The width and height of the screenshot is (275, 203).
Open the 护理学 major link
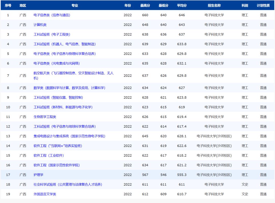[x=38, y=174]
